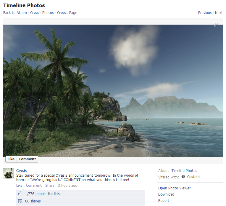Open Crysis's Photos link
Screen dimensions: 226x206
(42, 13)
